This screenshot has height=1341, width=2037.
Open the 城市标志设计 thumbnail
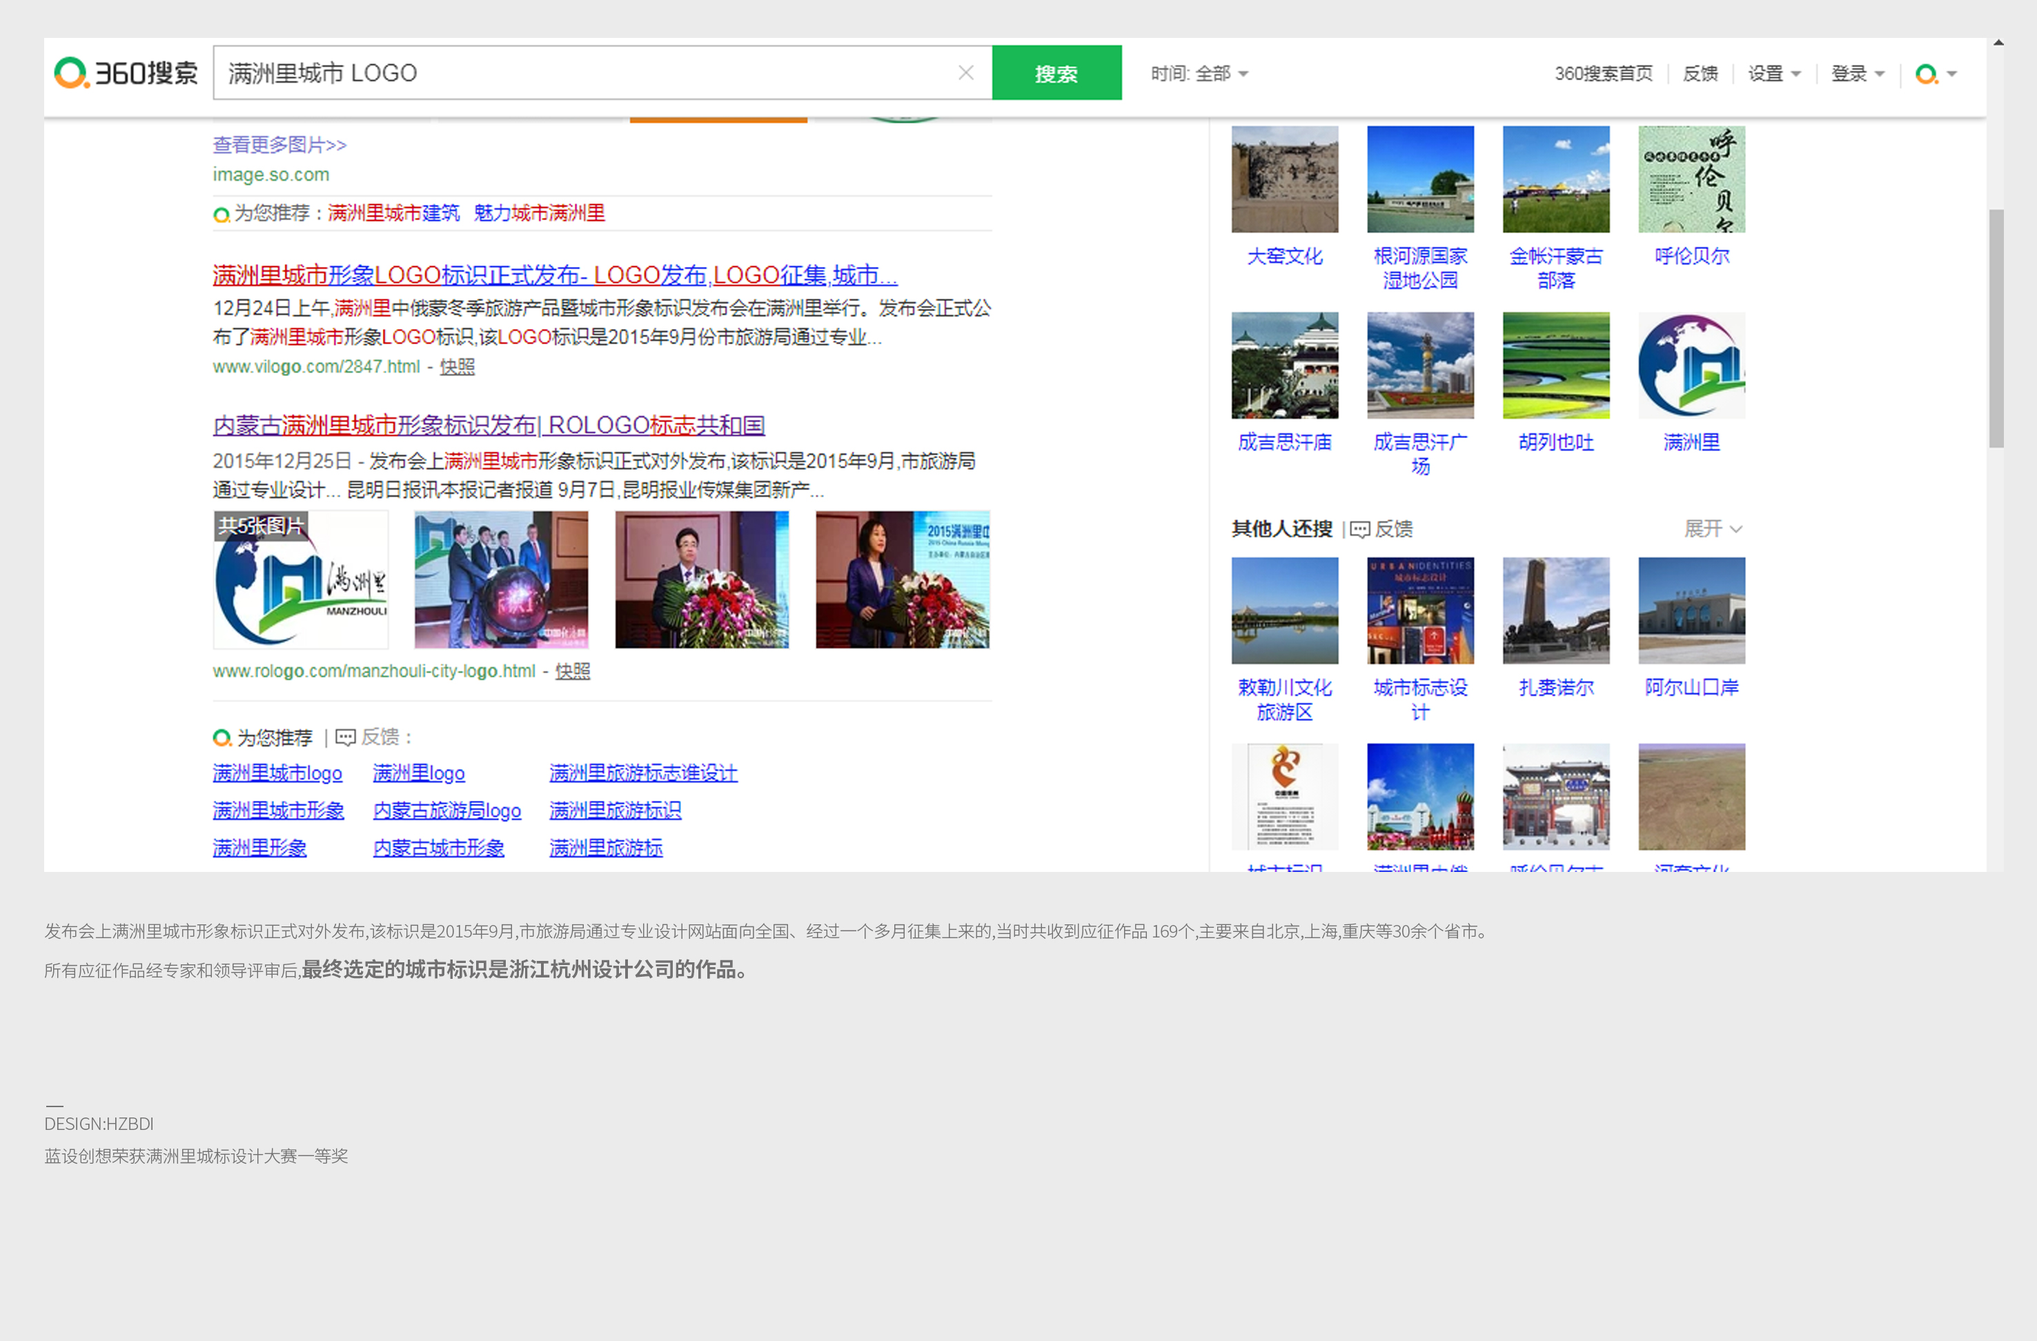point(1420,610)
